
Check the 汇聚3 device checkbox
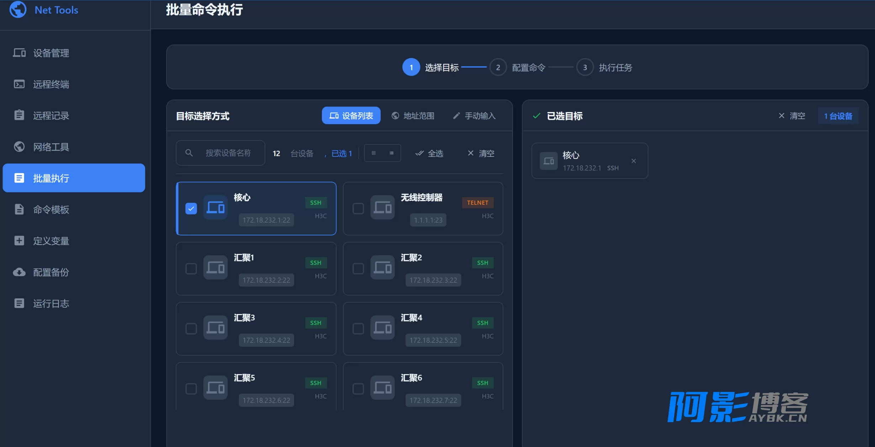click(x=191, y=329)
